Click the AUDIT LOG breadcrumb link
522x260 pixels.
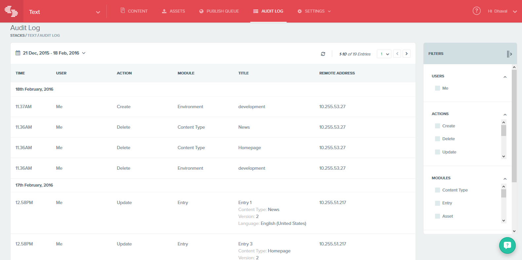click(50, 35)
